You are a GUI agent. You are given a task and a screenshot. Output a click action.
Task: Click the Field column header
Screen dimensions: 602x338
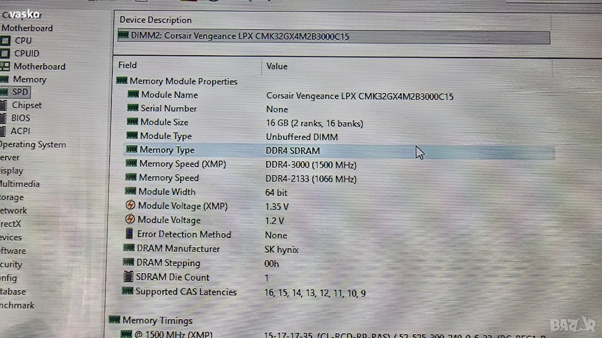127,65
